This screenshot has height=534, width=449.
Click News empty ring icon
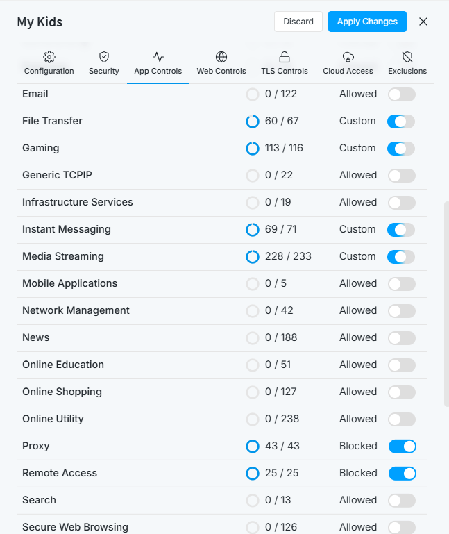pyautogui.click(x=253, y=338)
